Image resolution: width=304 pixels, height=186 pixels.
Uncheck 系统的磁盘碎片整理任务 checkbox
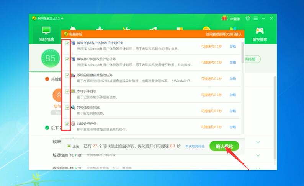point(67,75)
